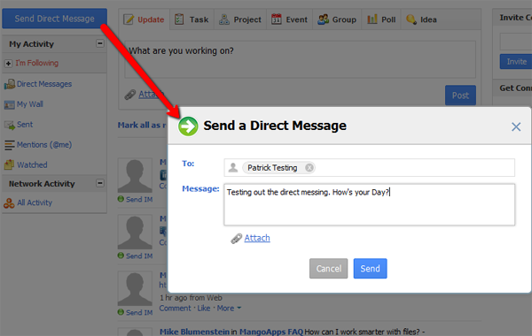Click into the Message text area

click(x=369, y=205)
